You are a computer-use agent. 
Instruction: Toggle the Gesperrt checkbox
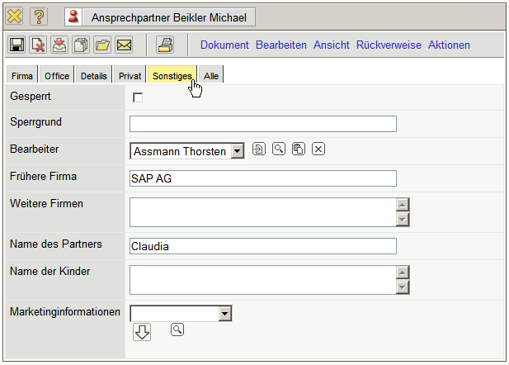(138, 97)
